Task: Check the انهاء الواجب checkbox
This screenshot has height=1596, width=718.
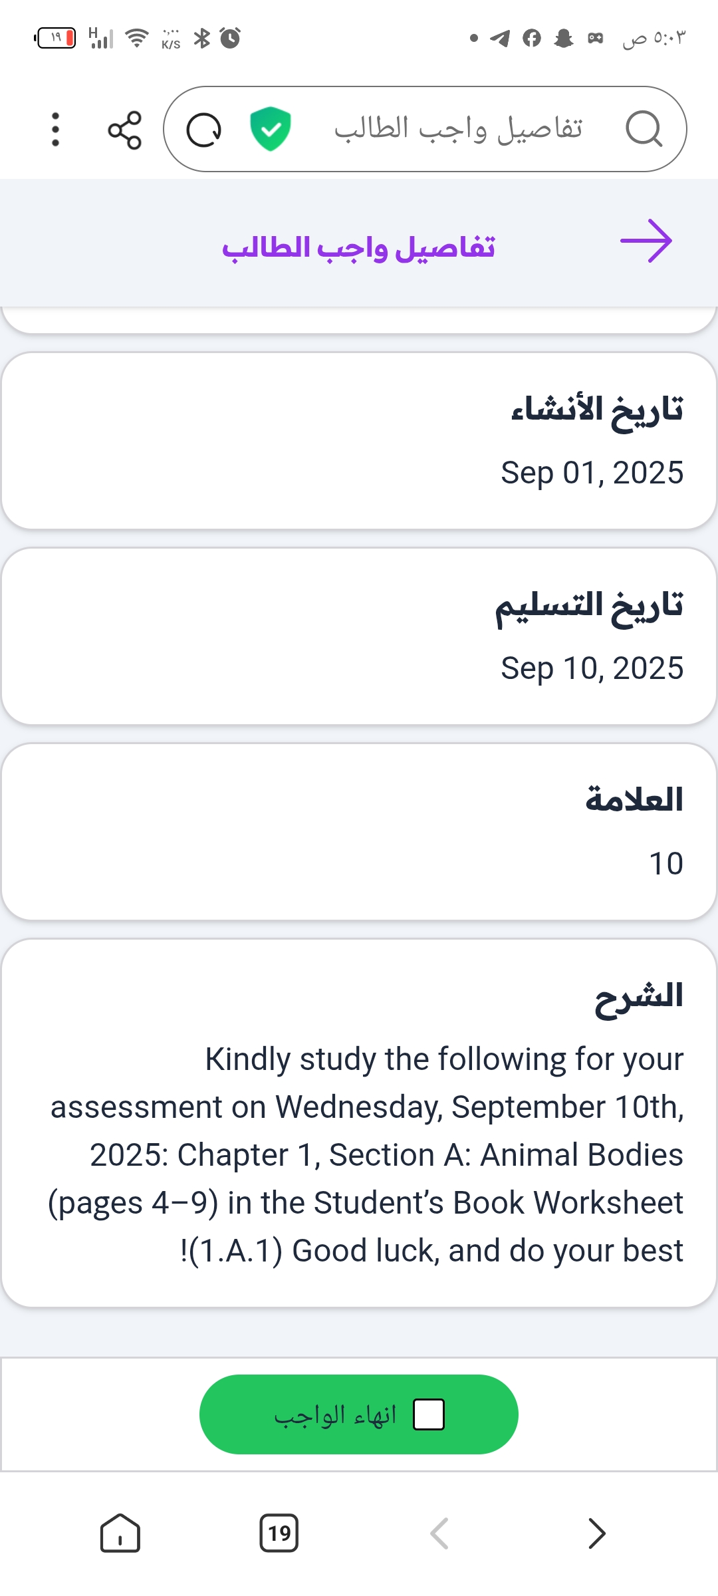Action: (429, 1414)
